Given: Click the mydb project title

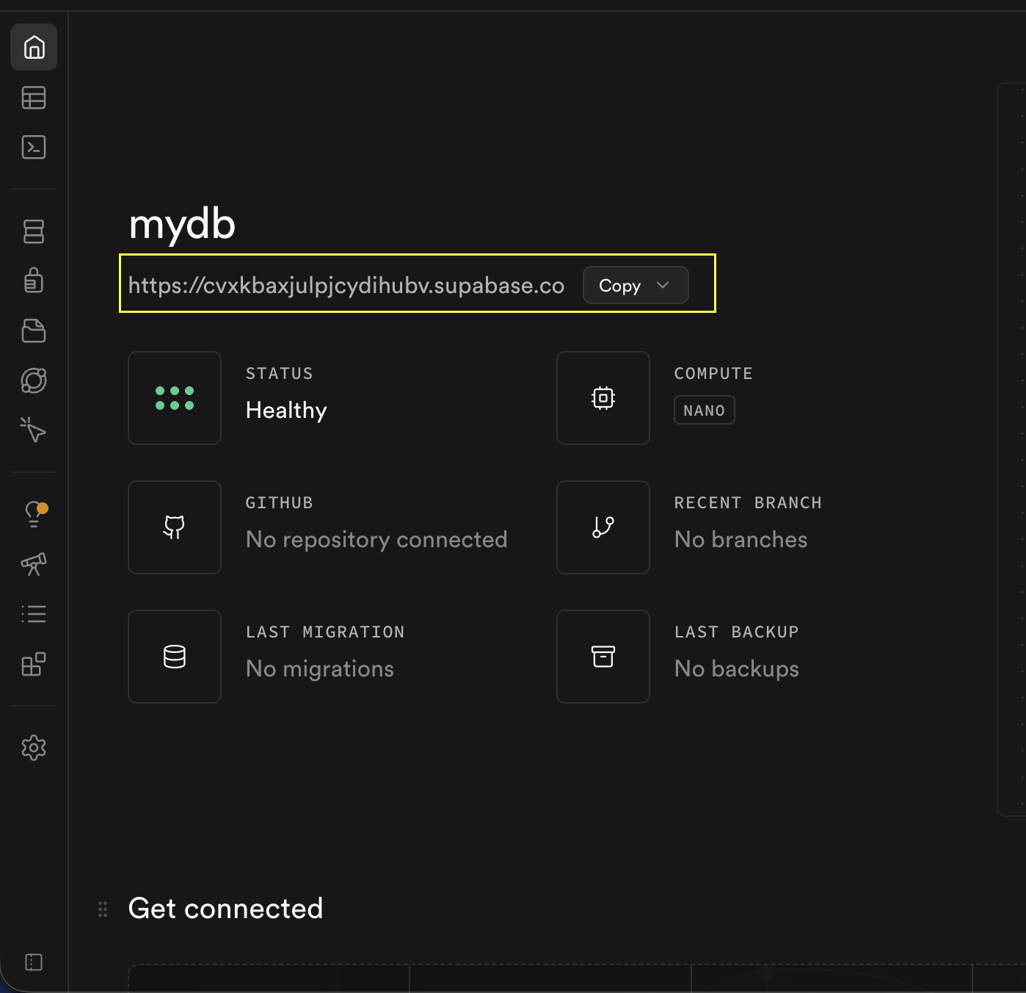Looking at the screenshot, I should [182, 224].
